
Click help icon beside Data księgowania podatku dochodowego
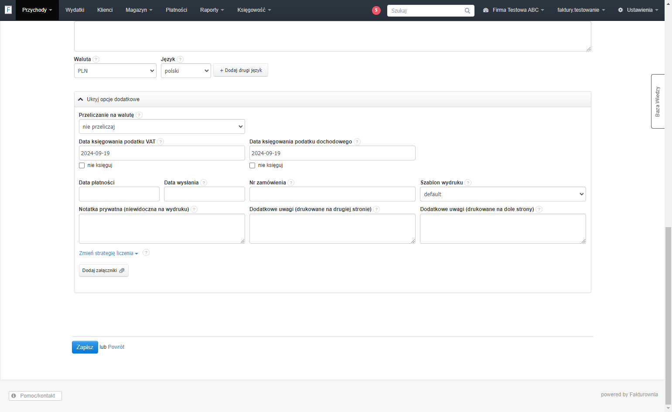coord(357,142)
